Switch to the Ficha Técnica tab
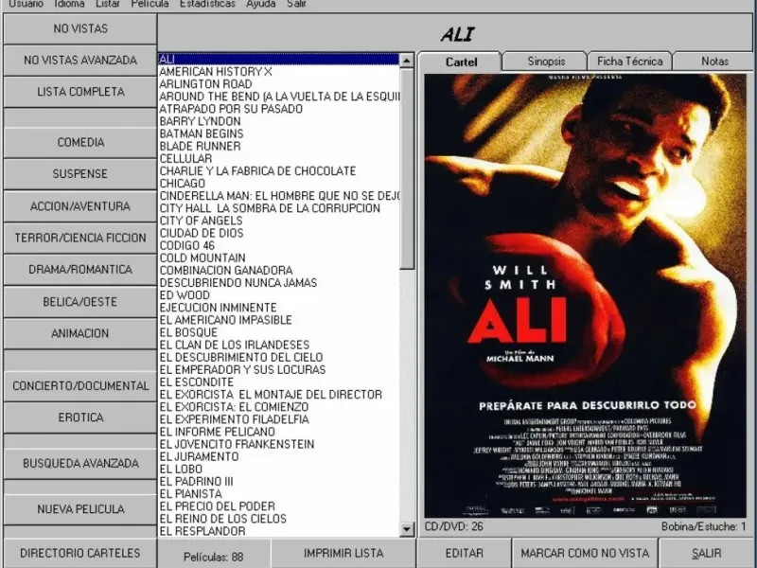757x568 pixels. tap(629, 62)
